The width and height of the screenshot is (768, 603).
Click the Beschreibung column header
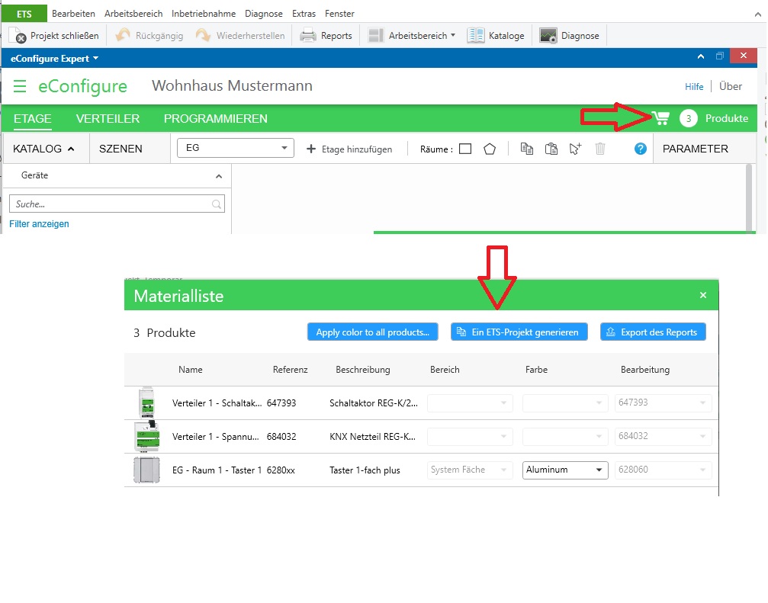[x=363, y=370]
